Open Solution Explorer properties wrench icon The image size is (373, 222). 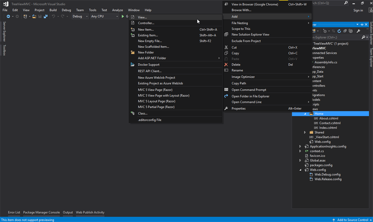[x=358, y=31]
